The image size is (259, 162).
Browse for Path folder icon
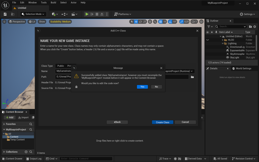click(x=192, y=77)
